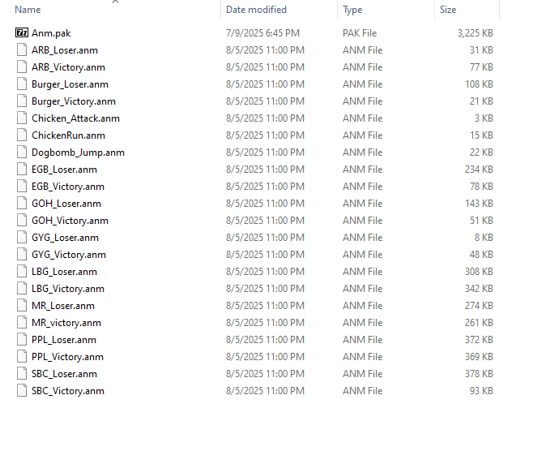Screen dimensions: 533x451
Task: Sort files by the Name column header
Action: point(28,10)
